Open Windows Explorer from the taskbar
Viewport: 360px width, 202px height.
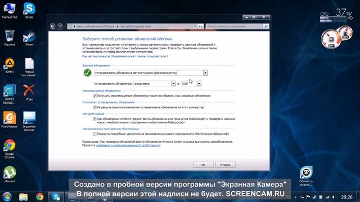coord(24,197)
